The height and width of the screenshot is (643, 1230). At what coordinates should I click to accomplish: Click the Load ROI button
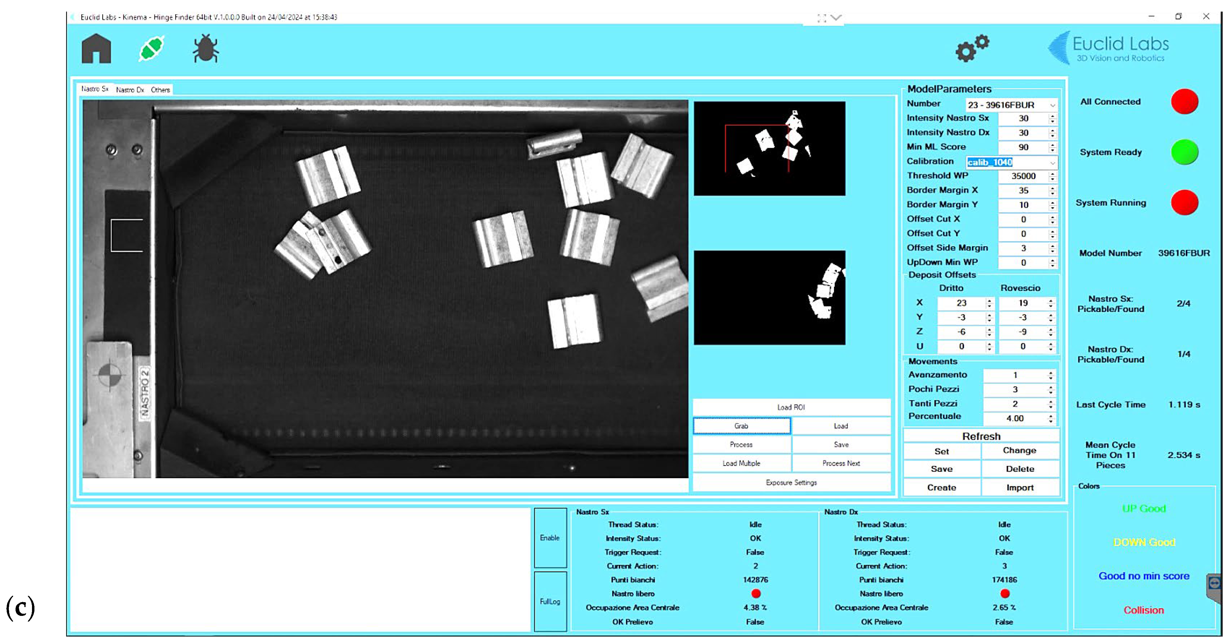[791, 407]
